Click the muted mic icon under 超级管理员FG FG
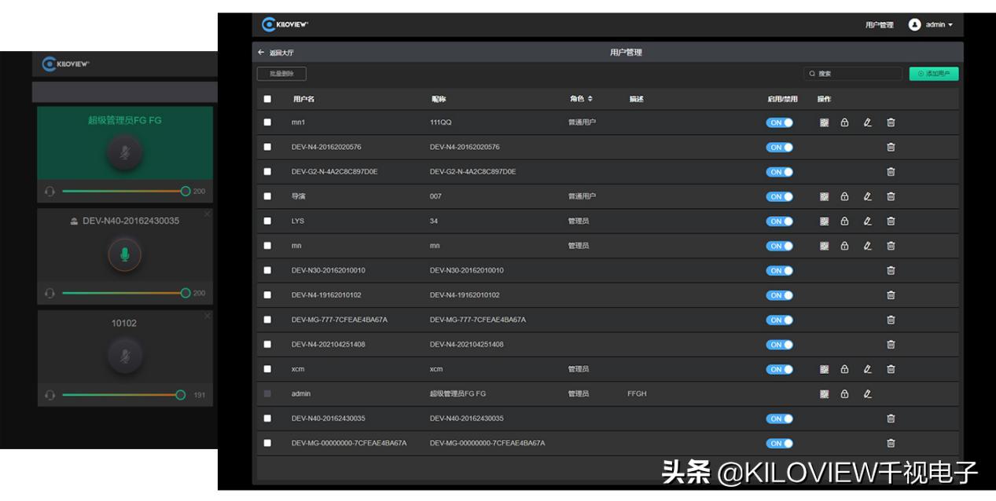This screenshot has height=501, width=996. point(124,154)
